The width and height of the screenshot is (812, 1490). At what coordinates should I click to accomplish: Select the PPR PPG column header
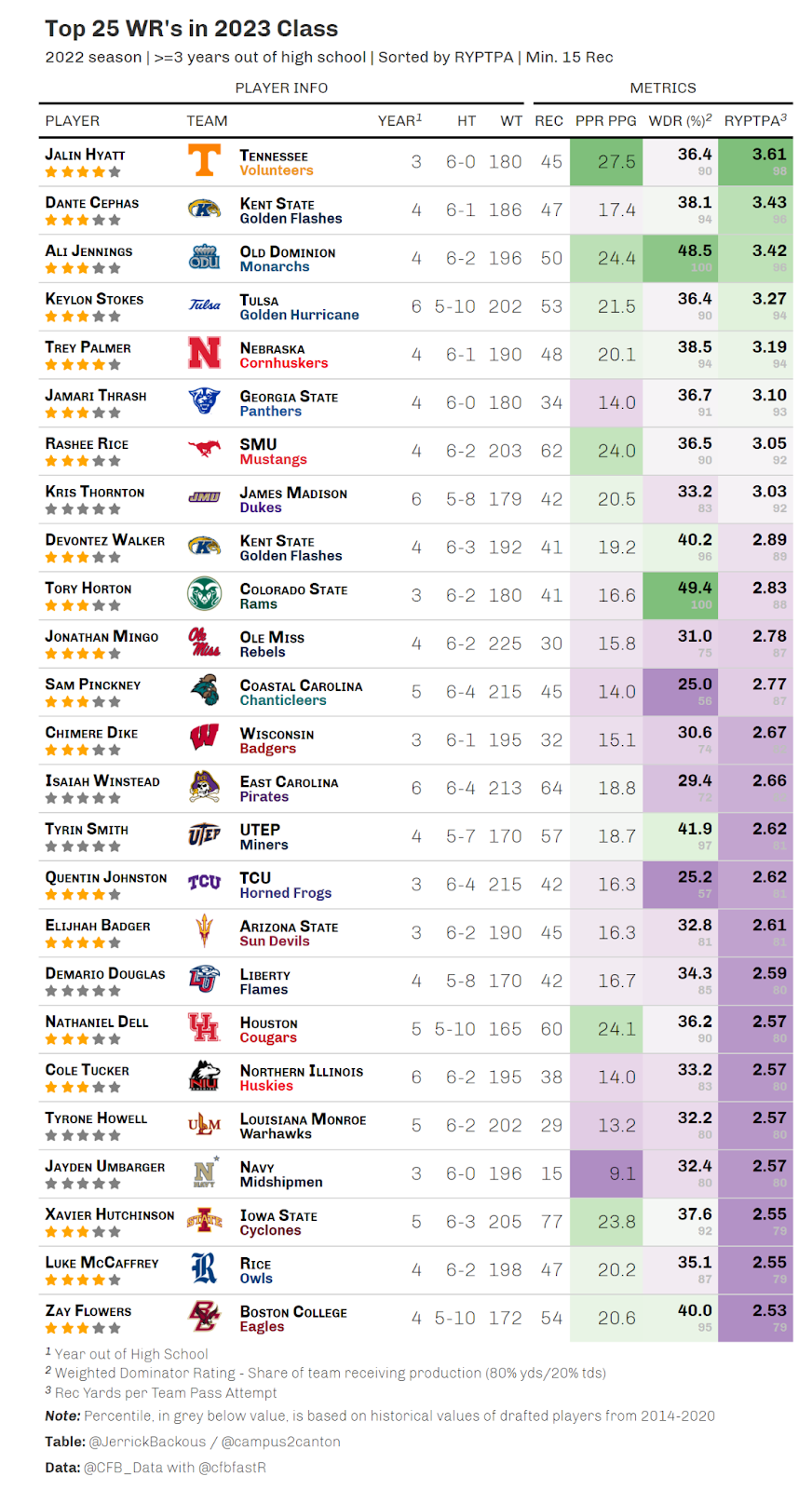tap(606, 121)
